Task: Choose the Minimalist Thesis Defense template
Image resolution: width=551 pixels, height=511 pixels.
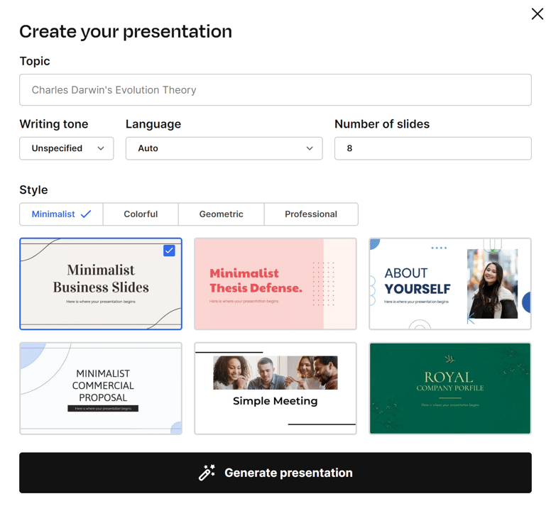Action: [x=275, y=284]
